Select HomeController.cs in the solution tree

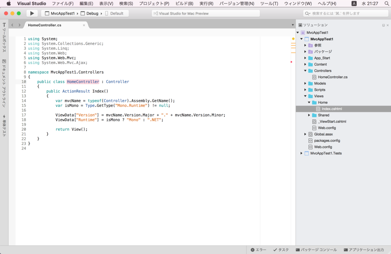333,77
